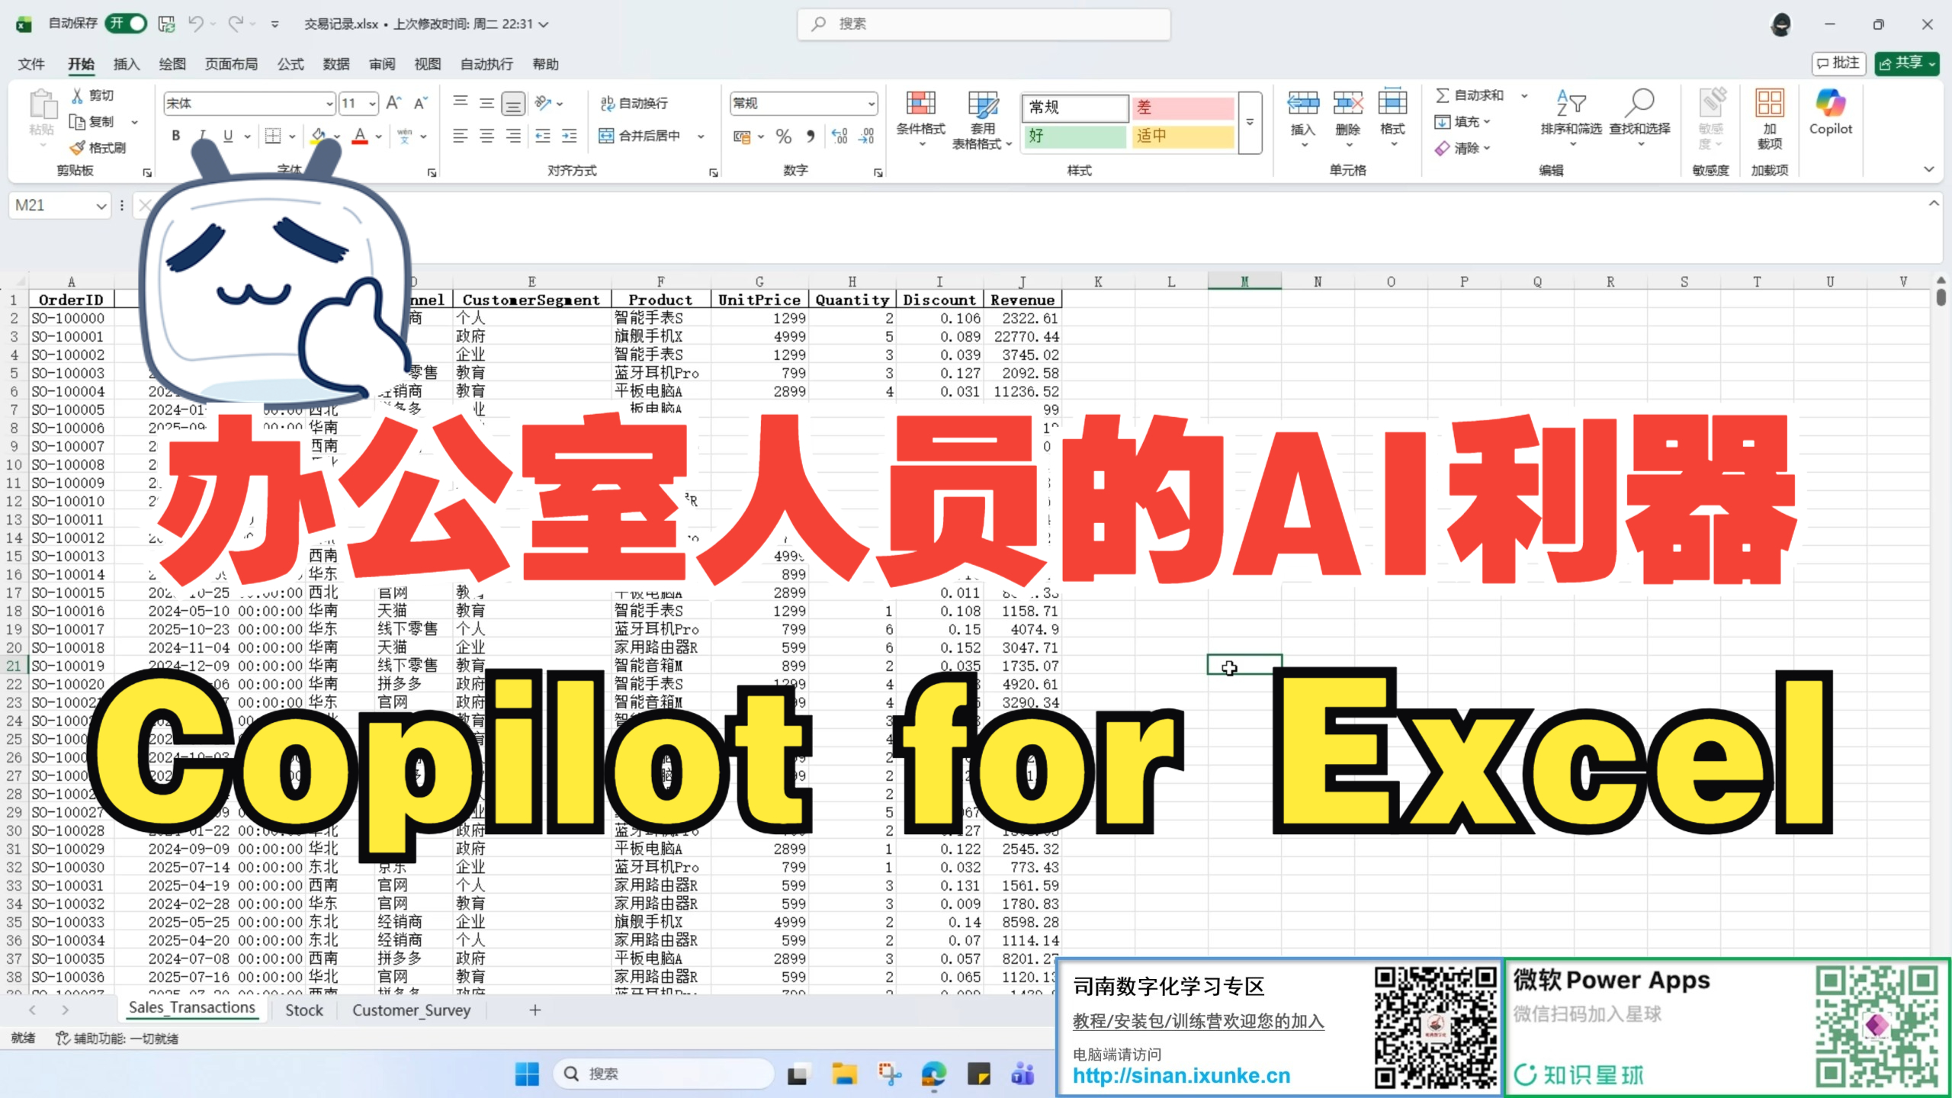
Task: Open the Data ribbon tab
Action: [335, 64]
